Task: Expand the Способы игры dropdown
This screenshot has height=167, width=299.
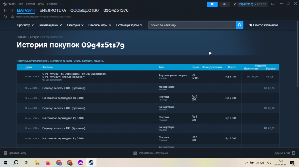Action: [x=100, y=25]
